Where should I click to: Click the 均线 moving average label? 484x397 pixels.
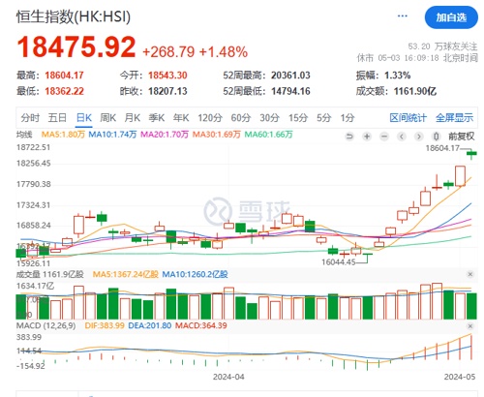coord(24,135)
